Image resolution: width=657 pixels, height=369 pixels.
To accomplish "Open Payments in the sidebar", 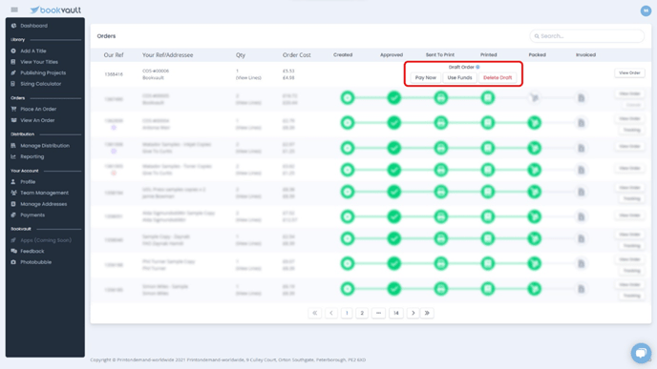I will coord(32,215).
